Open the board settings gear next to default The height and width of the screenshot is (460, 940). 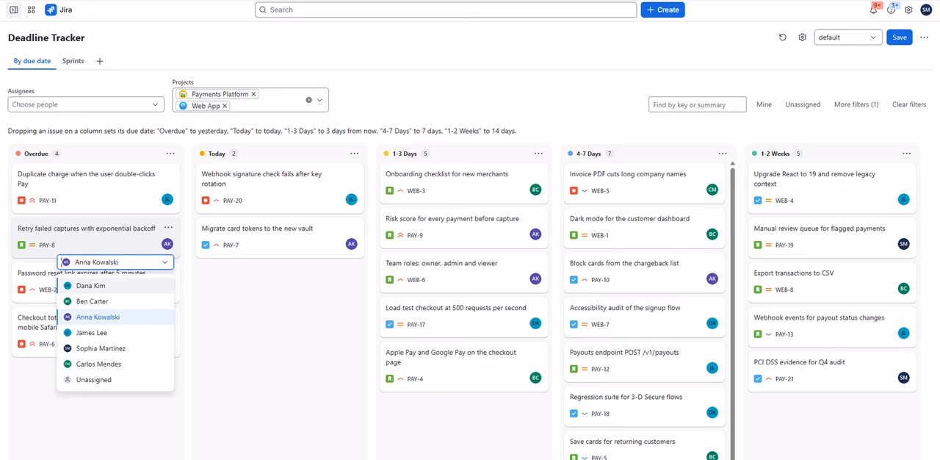803,37
